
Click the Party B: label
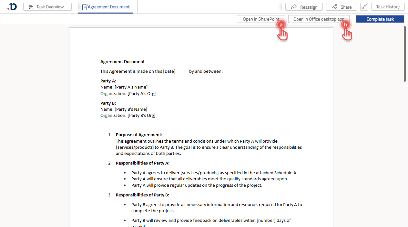click(108, 103)
